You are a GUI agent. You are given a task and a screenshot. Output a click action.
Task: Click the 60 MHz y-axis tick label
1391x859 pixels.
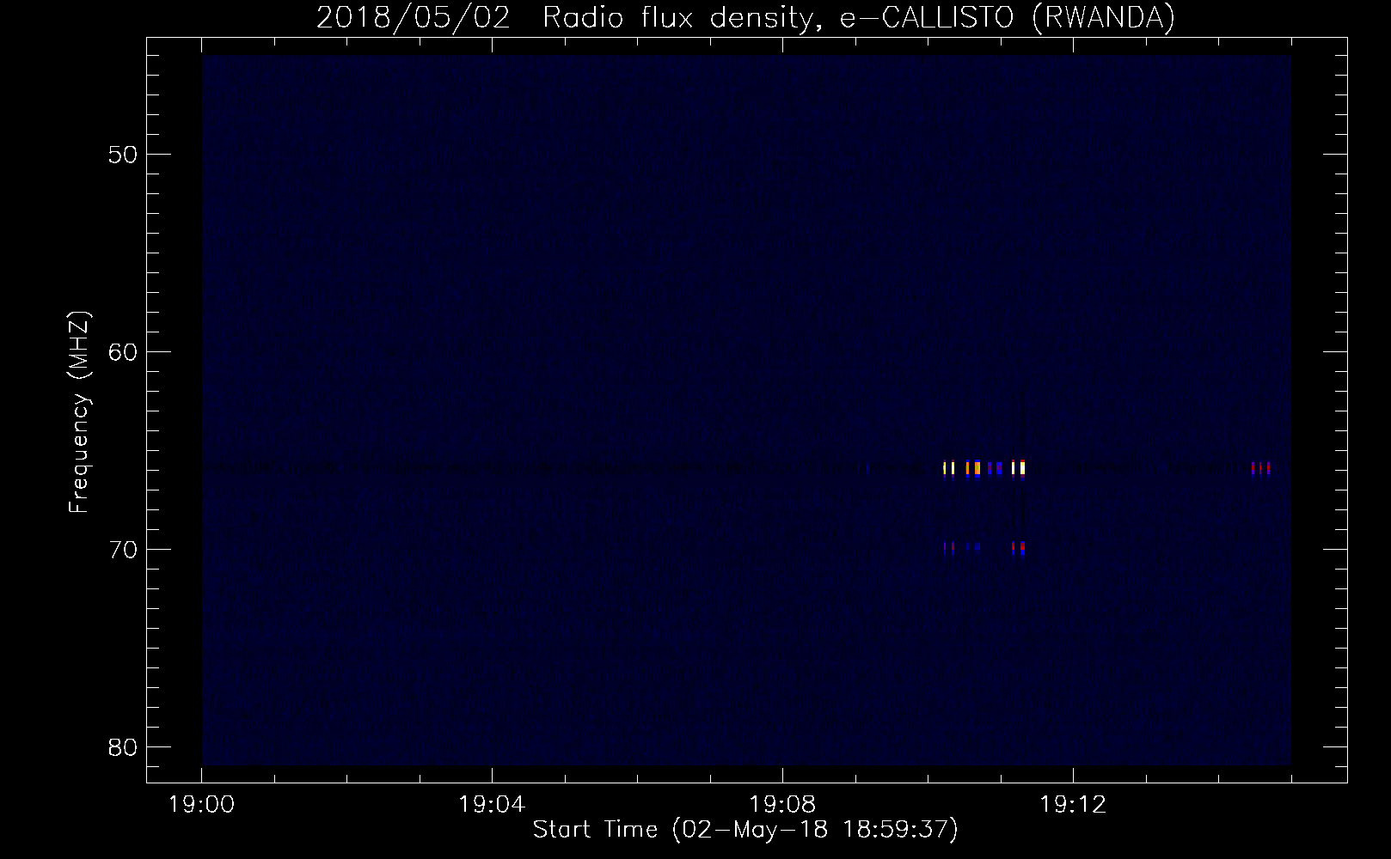click(x=123, y=352)
